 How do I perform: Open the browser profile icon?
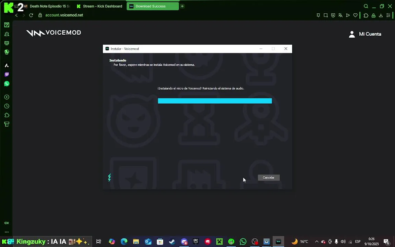tap(374, 15)
